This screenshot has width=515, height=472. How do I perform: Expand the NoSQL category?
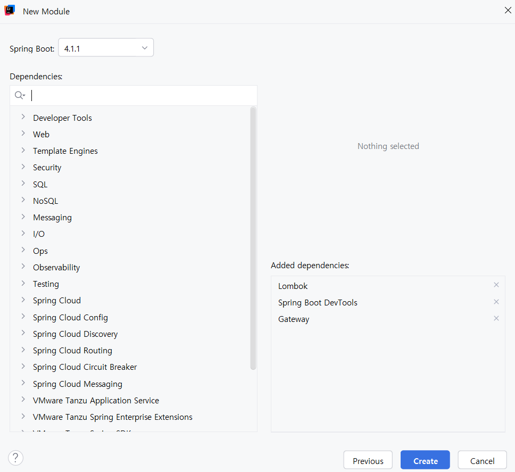pyautogui.click(x=23, y=200)
